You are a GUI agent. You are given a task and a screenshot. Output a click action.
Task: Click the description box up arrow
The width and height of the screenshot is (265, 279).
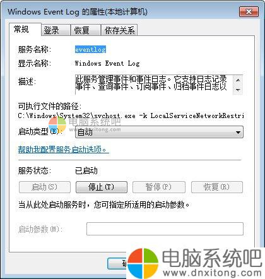(238, 80)
